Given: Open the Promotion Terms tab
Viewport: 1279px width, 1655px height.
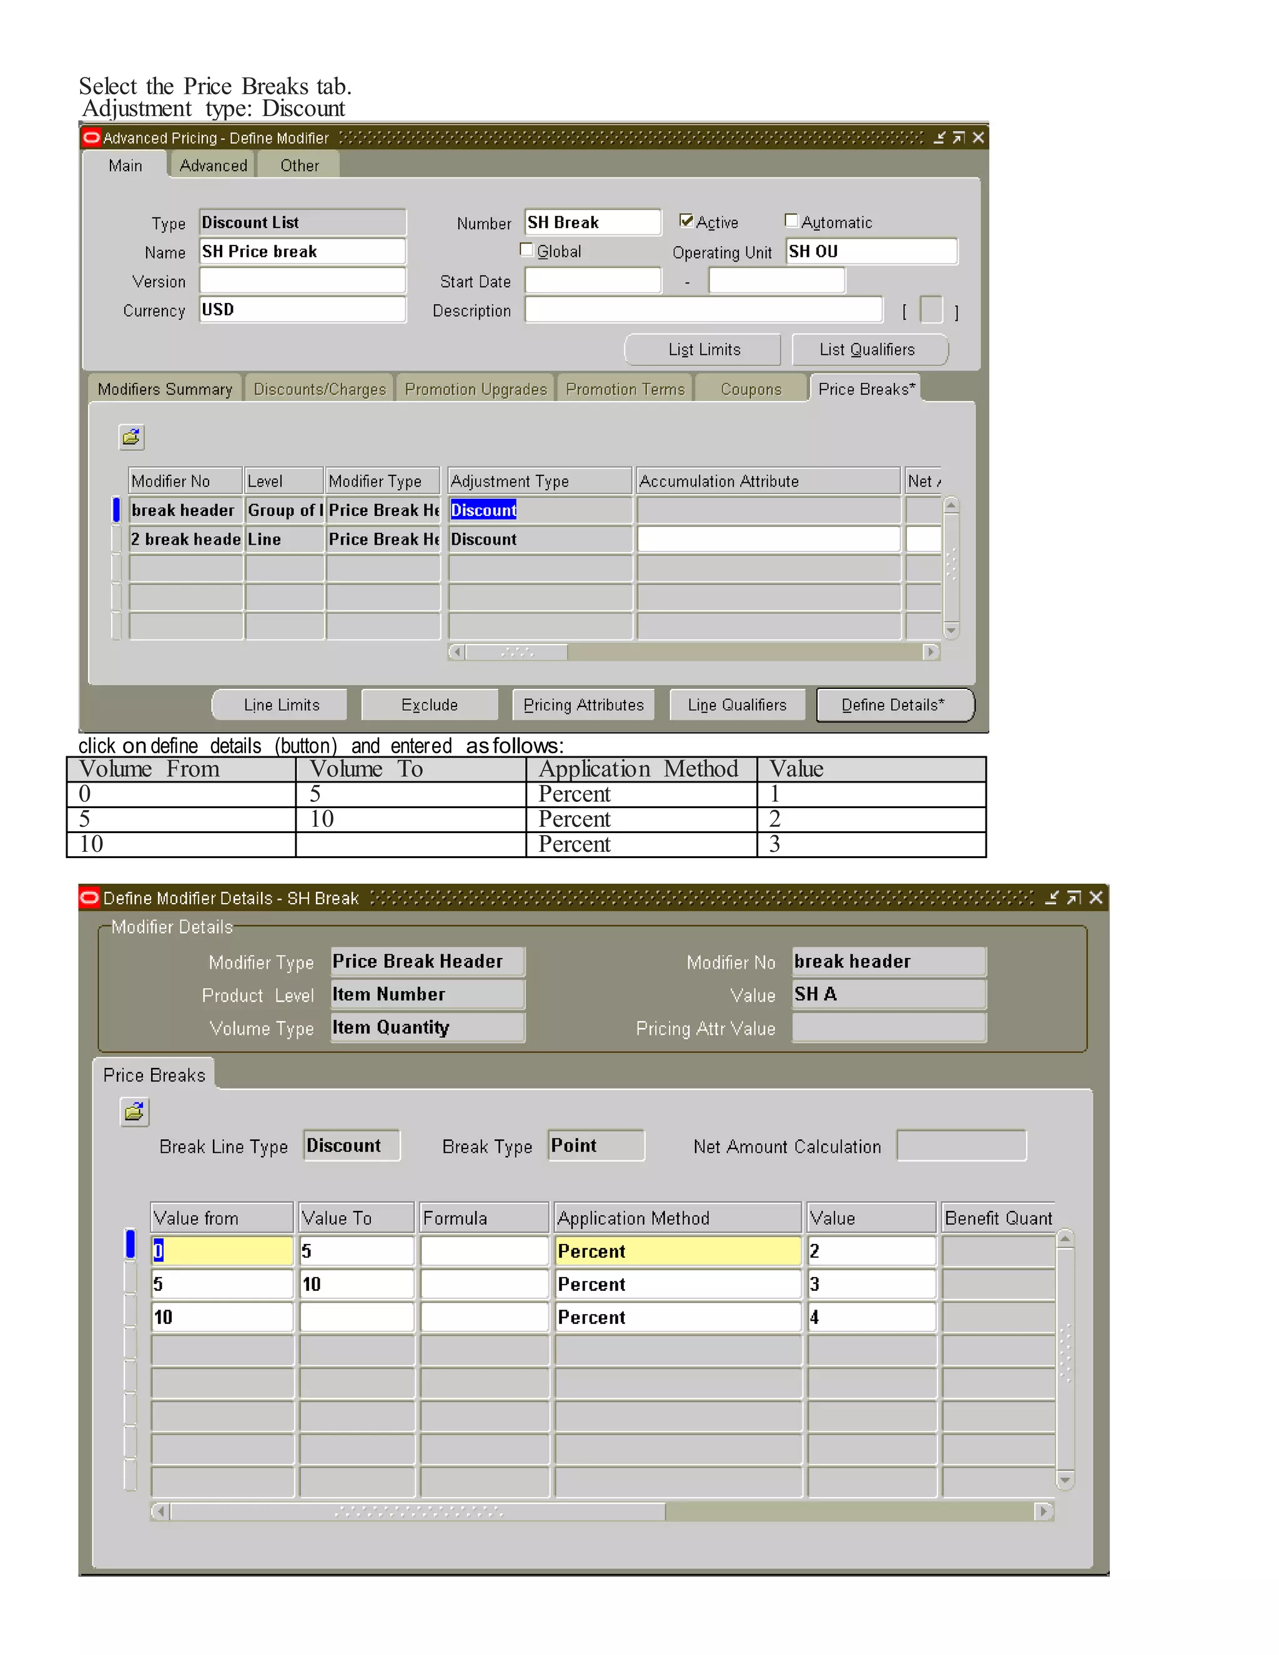Looking at the screenshot, I should click(625, 388).
